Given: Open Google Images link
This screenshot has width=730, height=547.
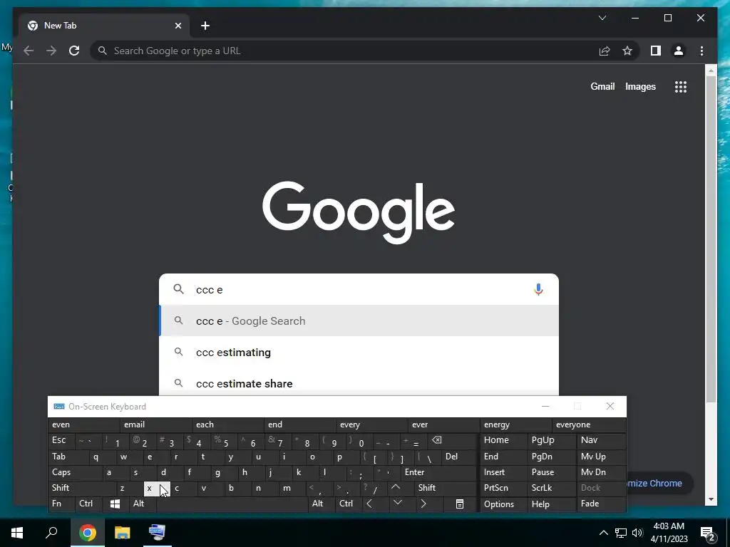Looking at the screenshot, I should [641, 86].
